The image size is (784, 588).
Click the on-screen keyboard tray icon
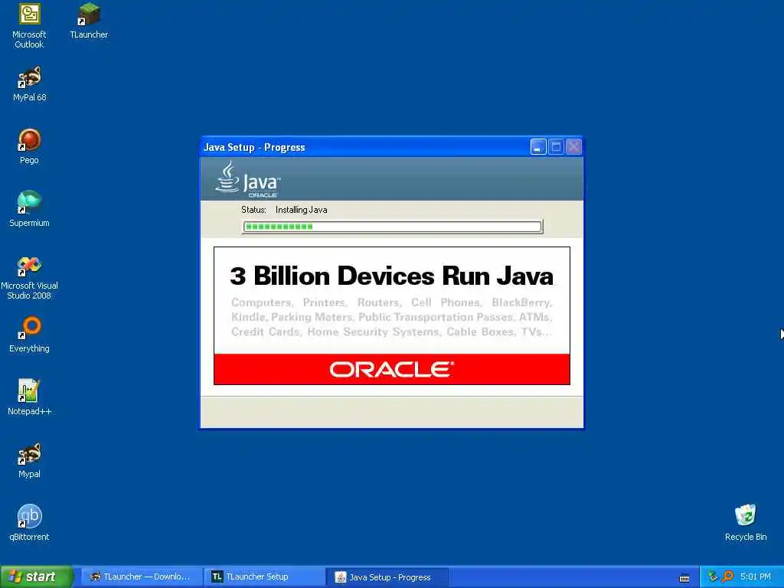pyautogui.click(x=684, y=578)
